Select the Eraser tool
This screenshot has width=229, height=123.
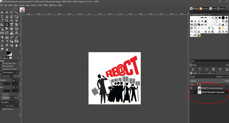[2, 41]
